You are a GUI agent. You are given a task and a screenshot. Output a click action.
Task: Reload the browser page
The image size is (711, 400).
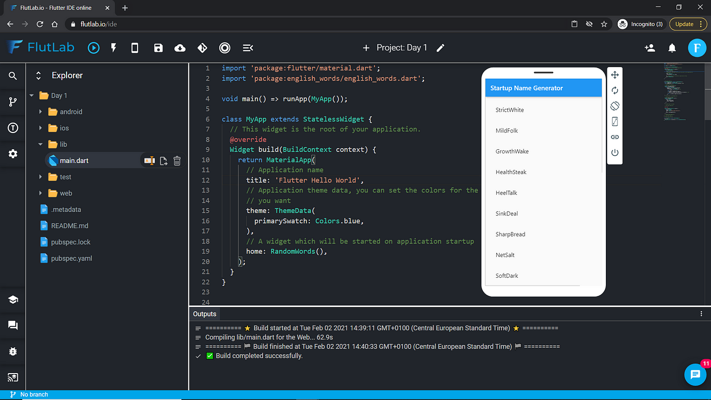click(x=40, y=24)
